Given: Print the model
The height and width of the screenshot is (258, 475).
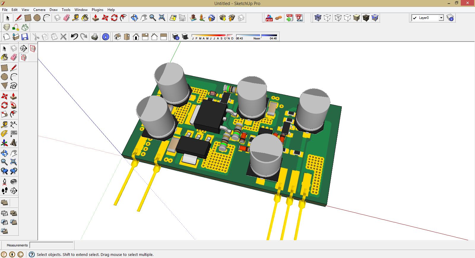Looking at the screenshot, I should (x=95, y=37).
